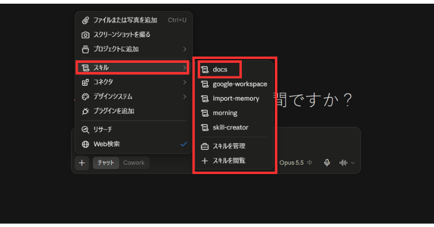Switch to チャット mode
Image resolution: width=434 pixels, height=227 pixels.
[x=106, y=163]
